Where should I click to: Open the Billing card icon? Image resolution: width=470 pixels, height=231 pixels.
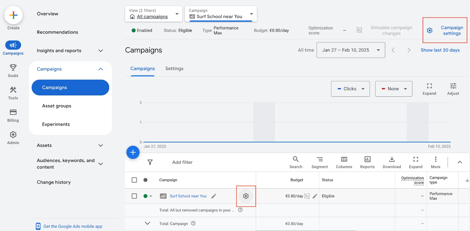click(13, 112)
